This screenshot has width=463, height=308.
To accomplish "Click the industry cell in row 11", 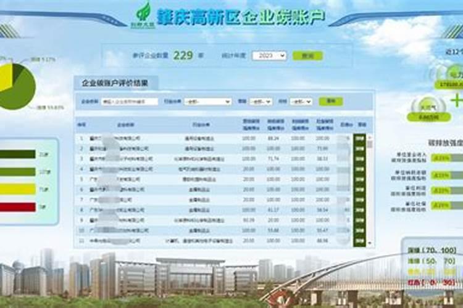I will [x=199, y=241].
